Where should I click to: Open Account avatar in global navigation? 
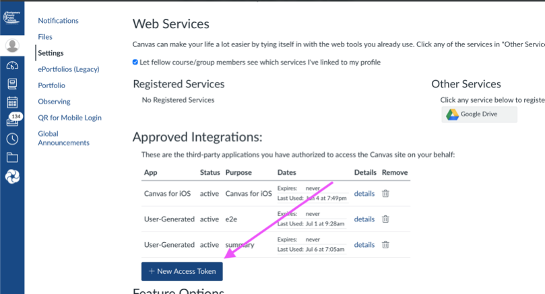tap(12, 46)
